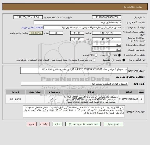
Task: Click the ساعت باقی مانده label
Action: coord(19,33)
